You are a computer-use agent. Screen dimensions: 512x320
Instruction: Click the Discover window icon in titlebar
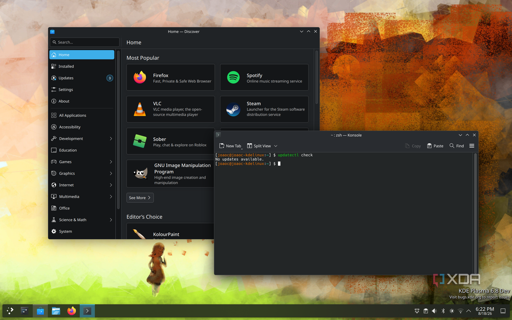tap(52, 32)
